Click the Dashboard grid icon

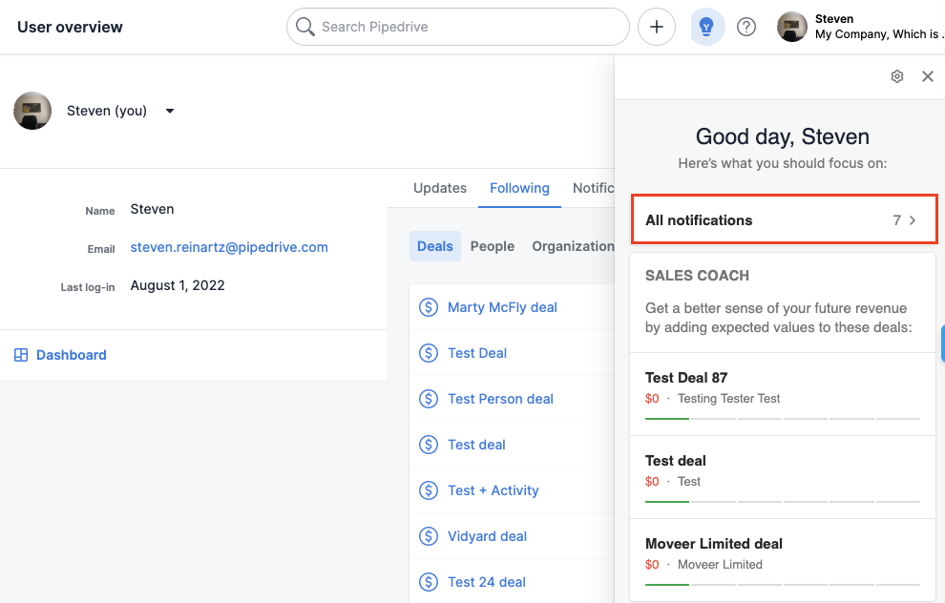[x=21, y=355]
